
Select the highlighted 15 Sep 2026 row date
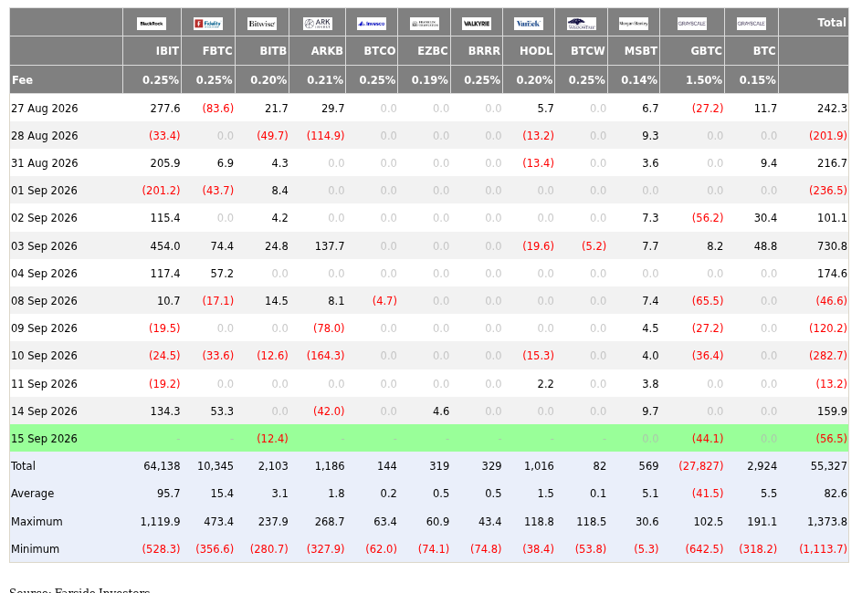[x=44, y=439]
